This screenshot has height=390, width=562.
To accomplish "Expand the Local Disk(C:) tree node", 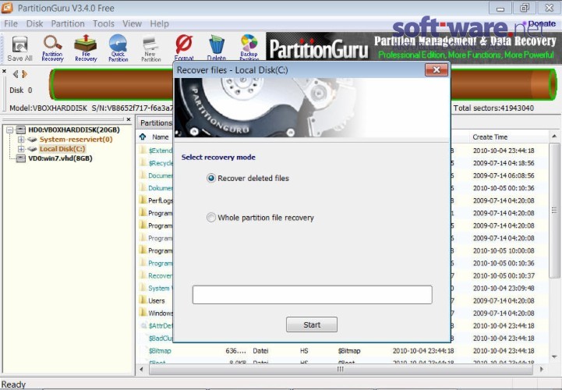I will (21, 148).
